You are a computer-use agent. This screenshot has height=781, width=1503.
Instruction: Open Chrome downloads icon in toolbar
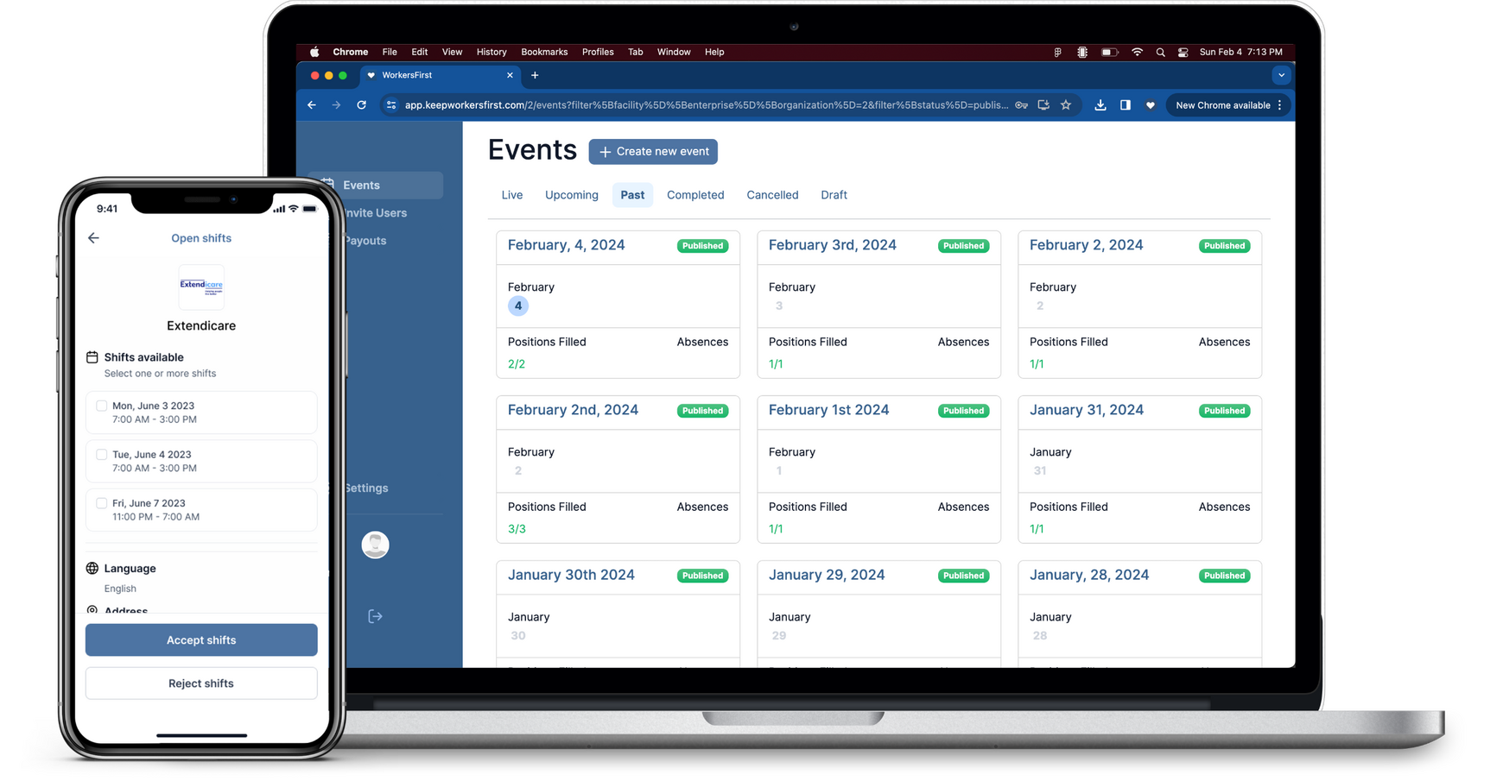(1100, 105)
